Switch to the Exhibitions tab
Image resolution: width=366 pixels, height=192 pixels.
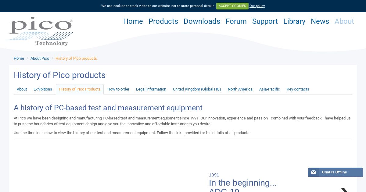pyautogui.click(x=43, y=89)
